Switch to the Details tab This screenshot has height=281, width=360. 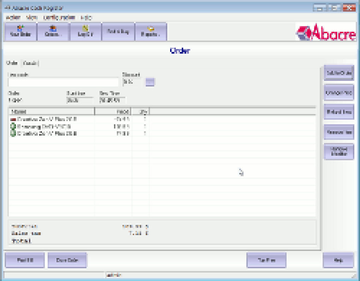click(30, 63)
